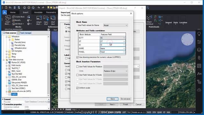This screenshot has height=115, width=204.
Task: Toggle Use drawing precision (LUPREC) checkbox
Action: point(77,57)
